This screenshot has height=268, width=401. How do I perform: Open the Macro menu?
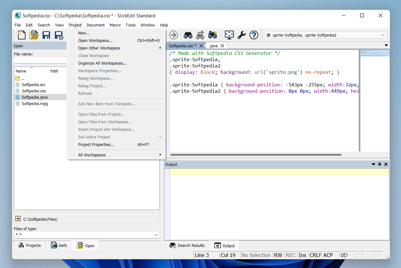tap(115, 25)
